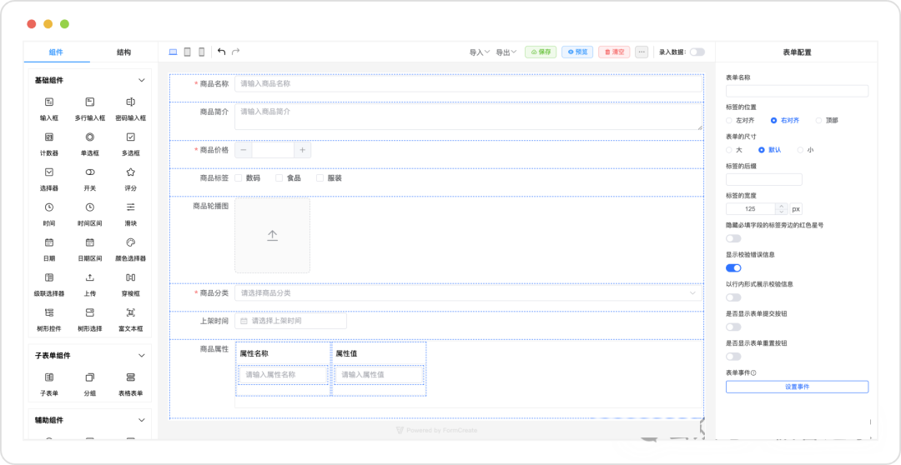The width and height of the screenshot is (901, 465).
Task: Pick the 评分 star rating component
Action: point(130,172)
